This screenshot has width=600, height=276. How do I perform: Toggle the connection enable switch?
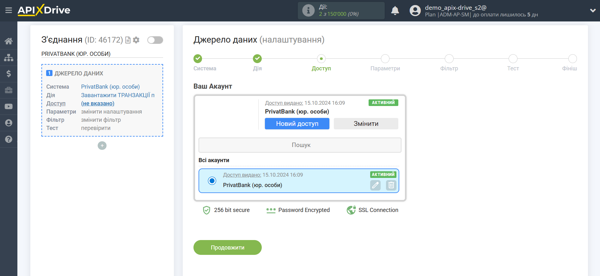click(x=155, y=40)
